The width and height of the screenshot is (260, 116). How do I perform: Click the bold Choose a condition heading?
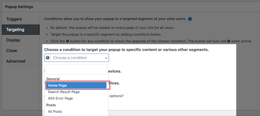126,50
